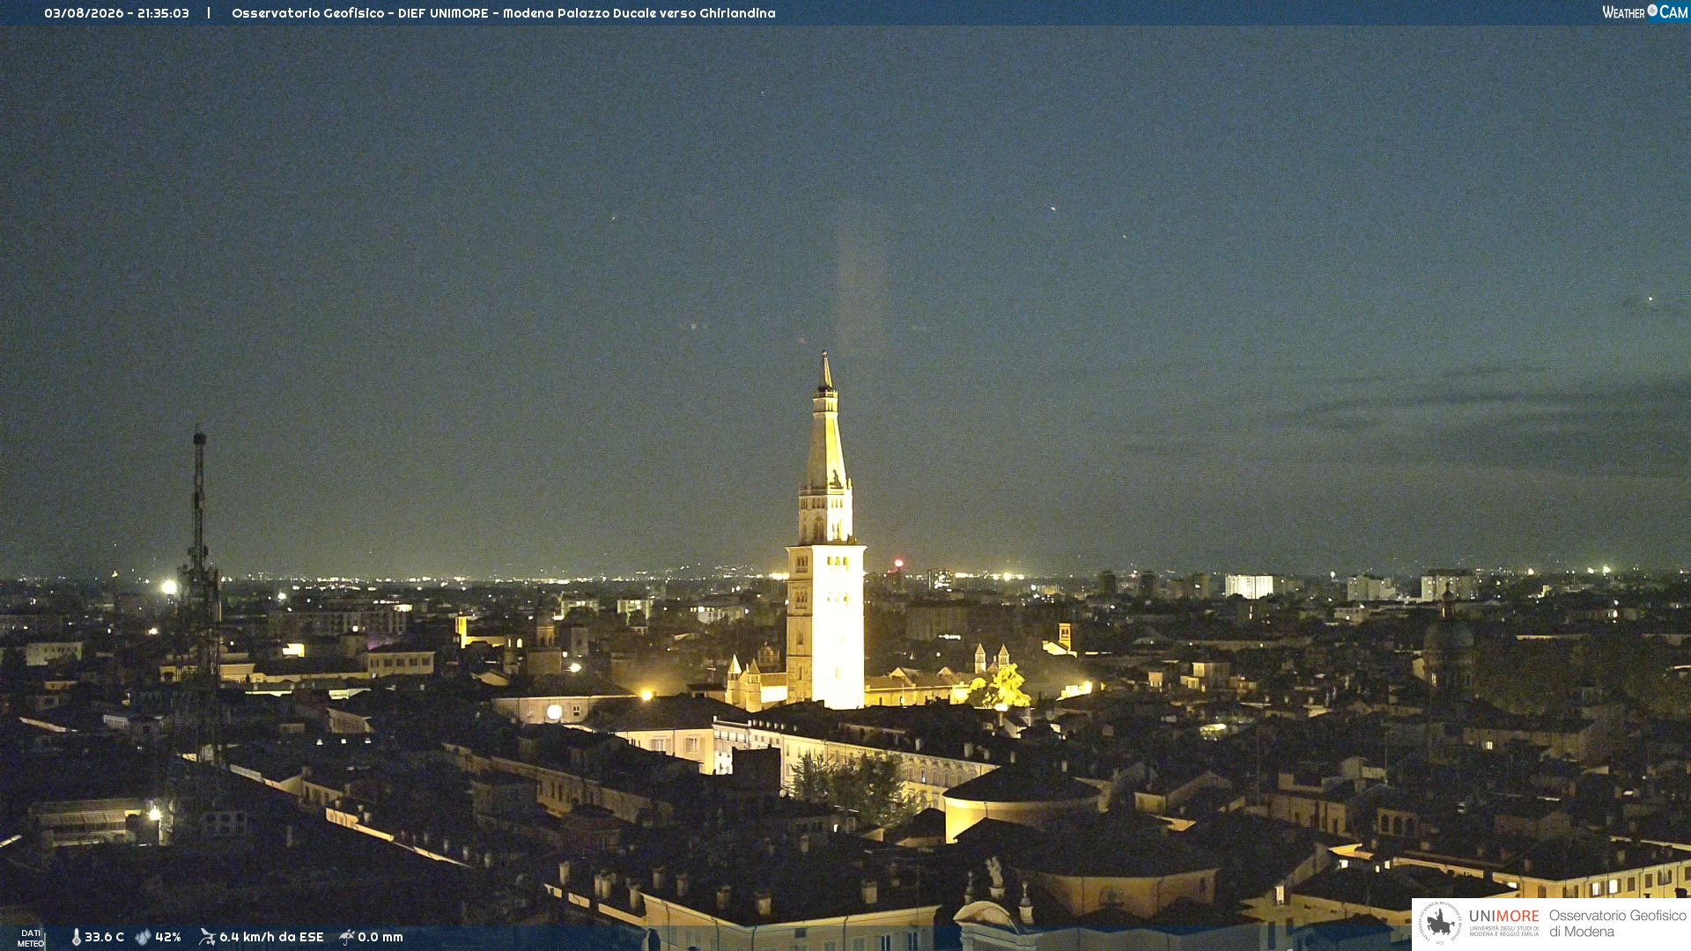This screenshot has height=951, width=1691.
Task: Click the Osservatorio Geofisico di Modena text
Action: click(x=1617, y=924)
